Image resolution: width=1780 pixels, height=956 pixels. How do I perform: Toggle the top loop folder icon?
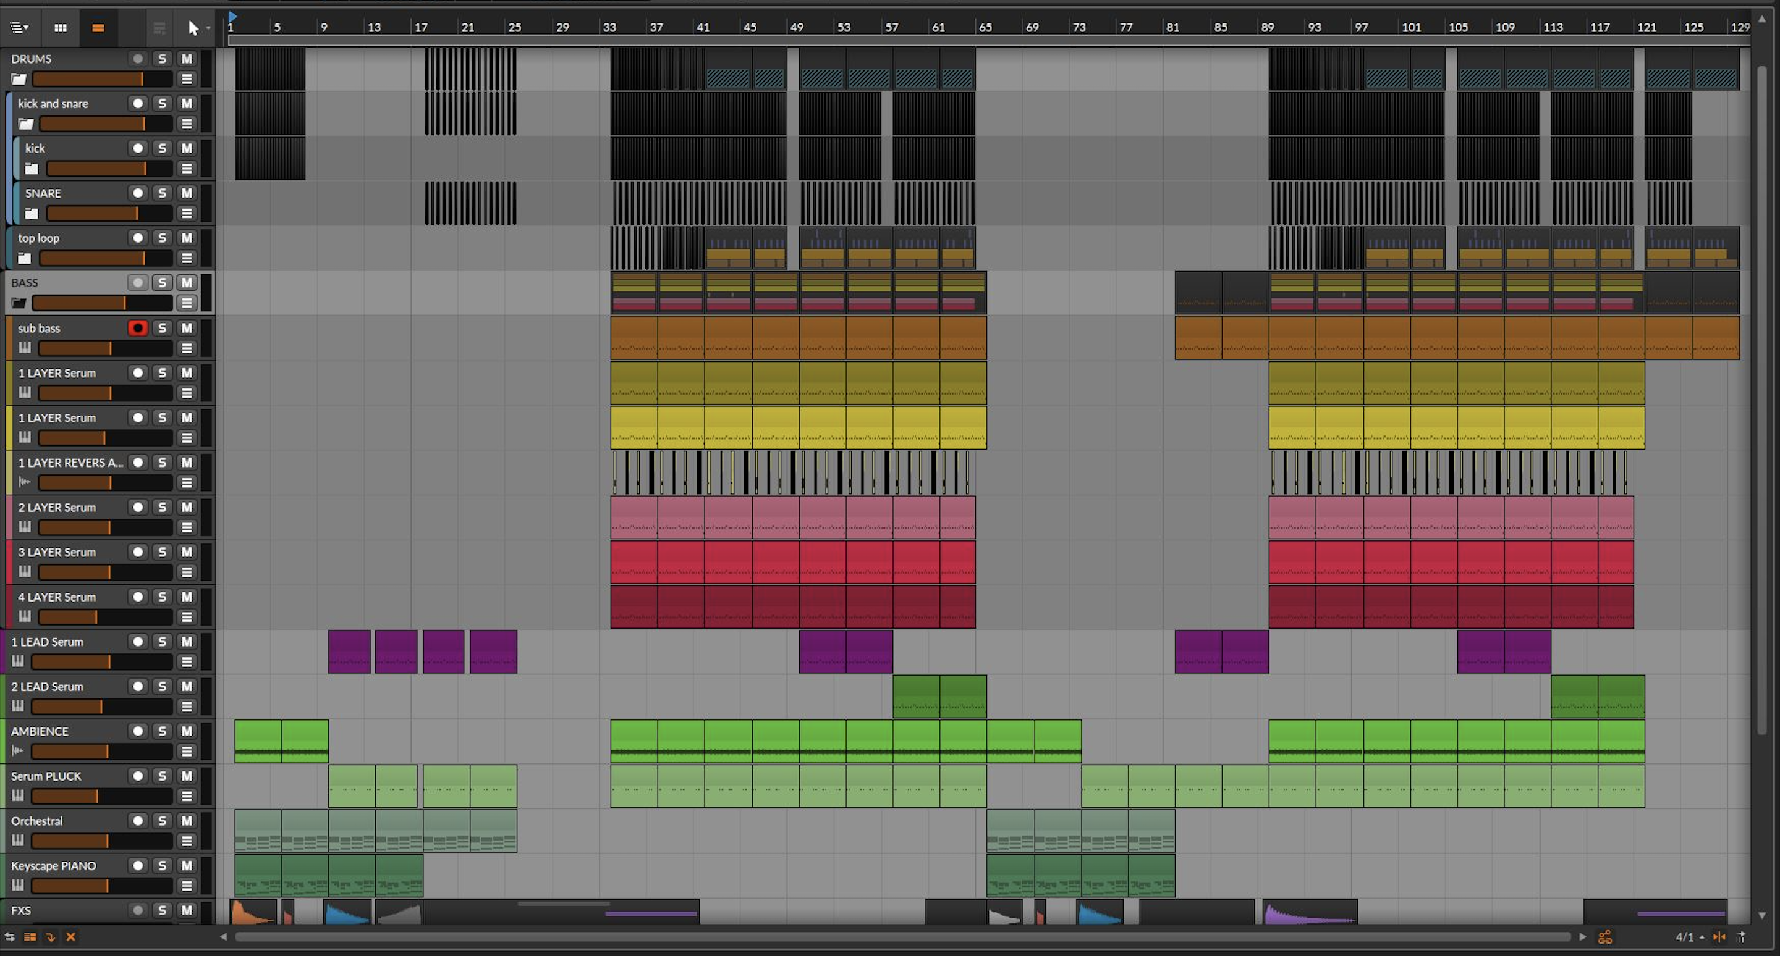point(25,258)
